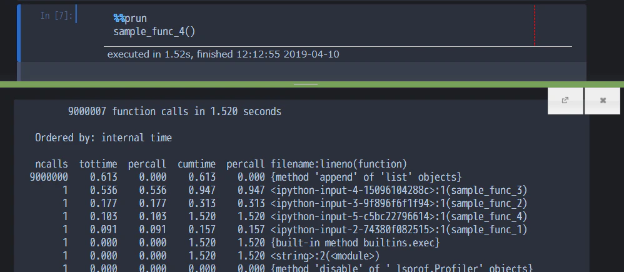Click cumtime 0.313 for sample_func_2

[x=202, y=203]
